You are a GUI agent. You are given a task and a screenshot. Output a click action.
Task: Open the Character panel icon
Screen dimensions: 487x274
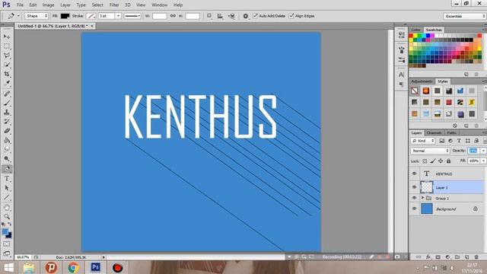[401, 75]
